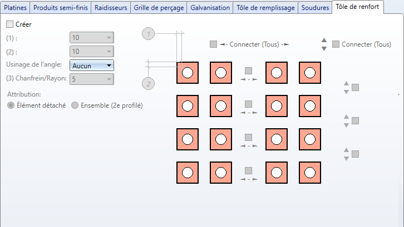Click the circled number 2 dimension marker
This screenshot has width=404, height=227.
tap(148, 84)
